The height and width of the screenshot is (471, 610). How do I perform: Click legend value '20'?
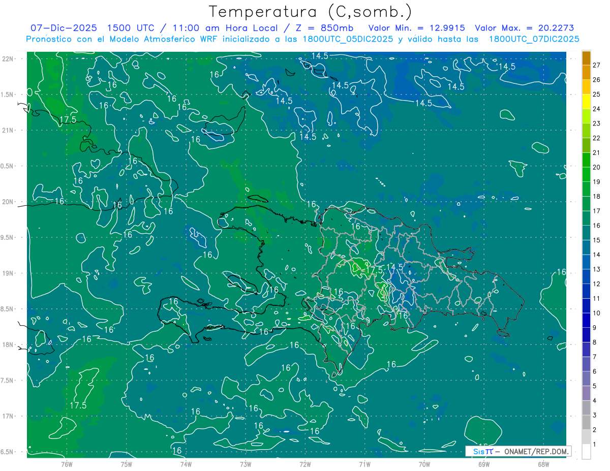pyautogui.click(x=596, y=167)
